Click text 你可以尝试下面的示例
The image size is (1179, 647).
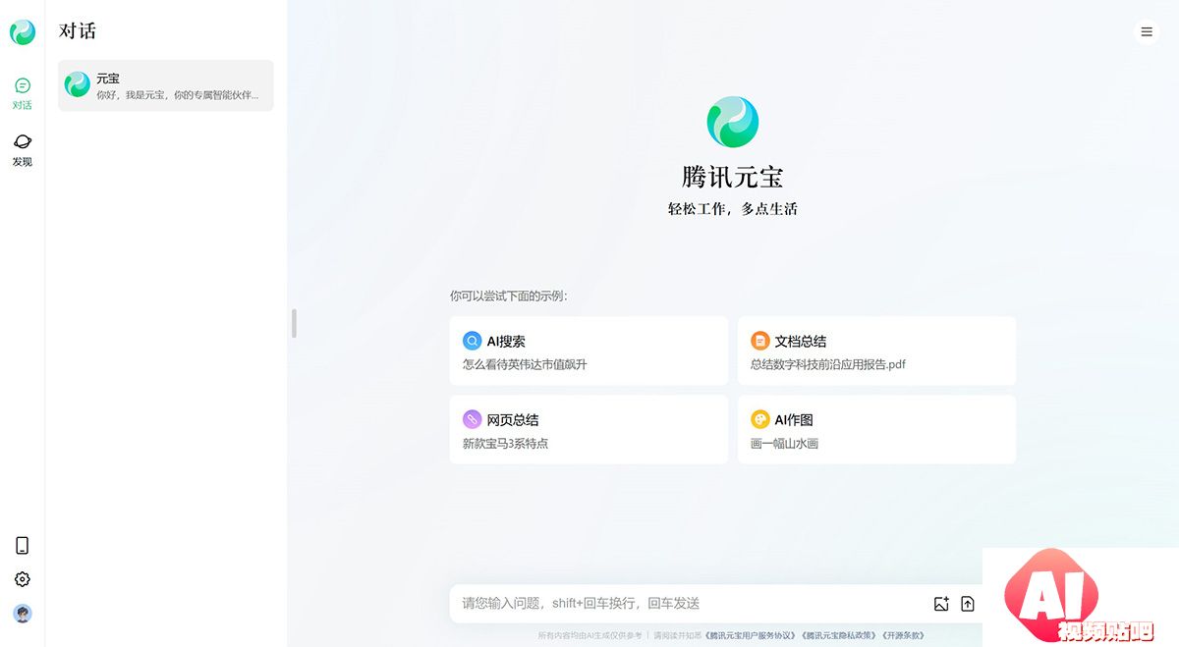508,296
